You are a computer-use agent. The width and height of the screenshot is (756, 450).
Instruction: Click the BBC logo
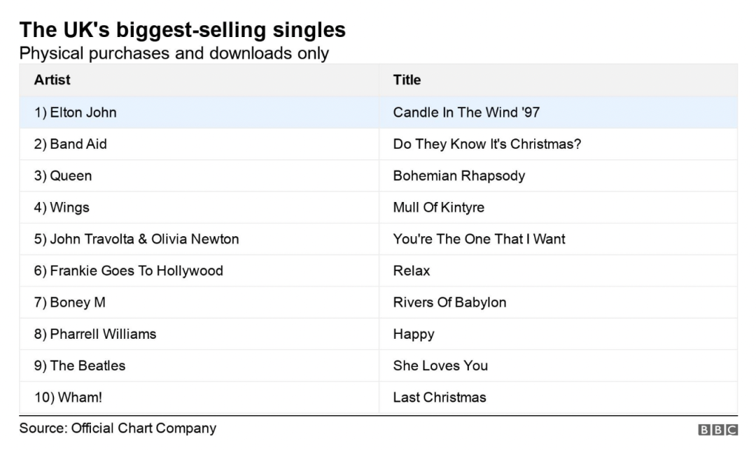717,429
